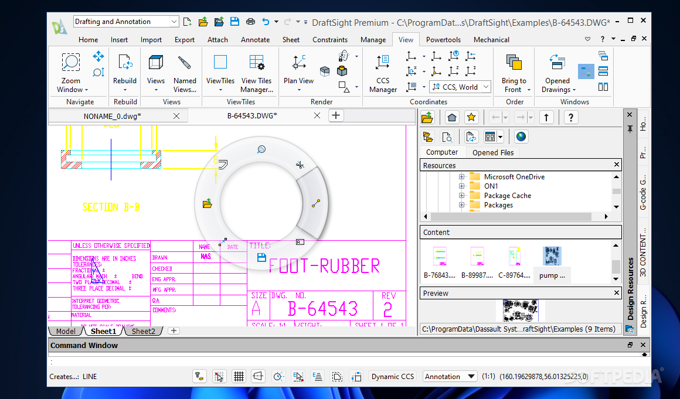Click the Rebuild icon

click(x=125, y=62)
